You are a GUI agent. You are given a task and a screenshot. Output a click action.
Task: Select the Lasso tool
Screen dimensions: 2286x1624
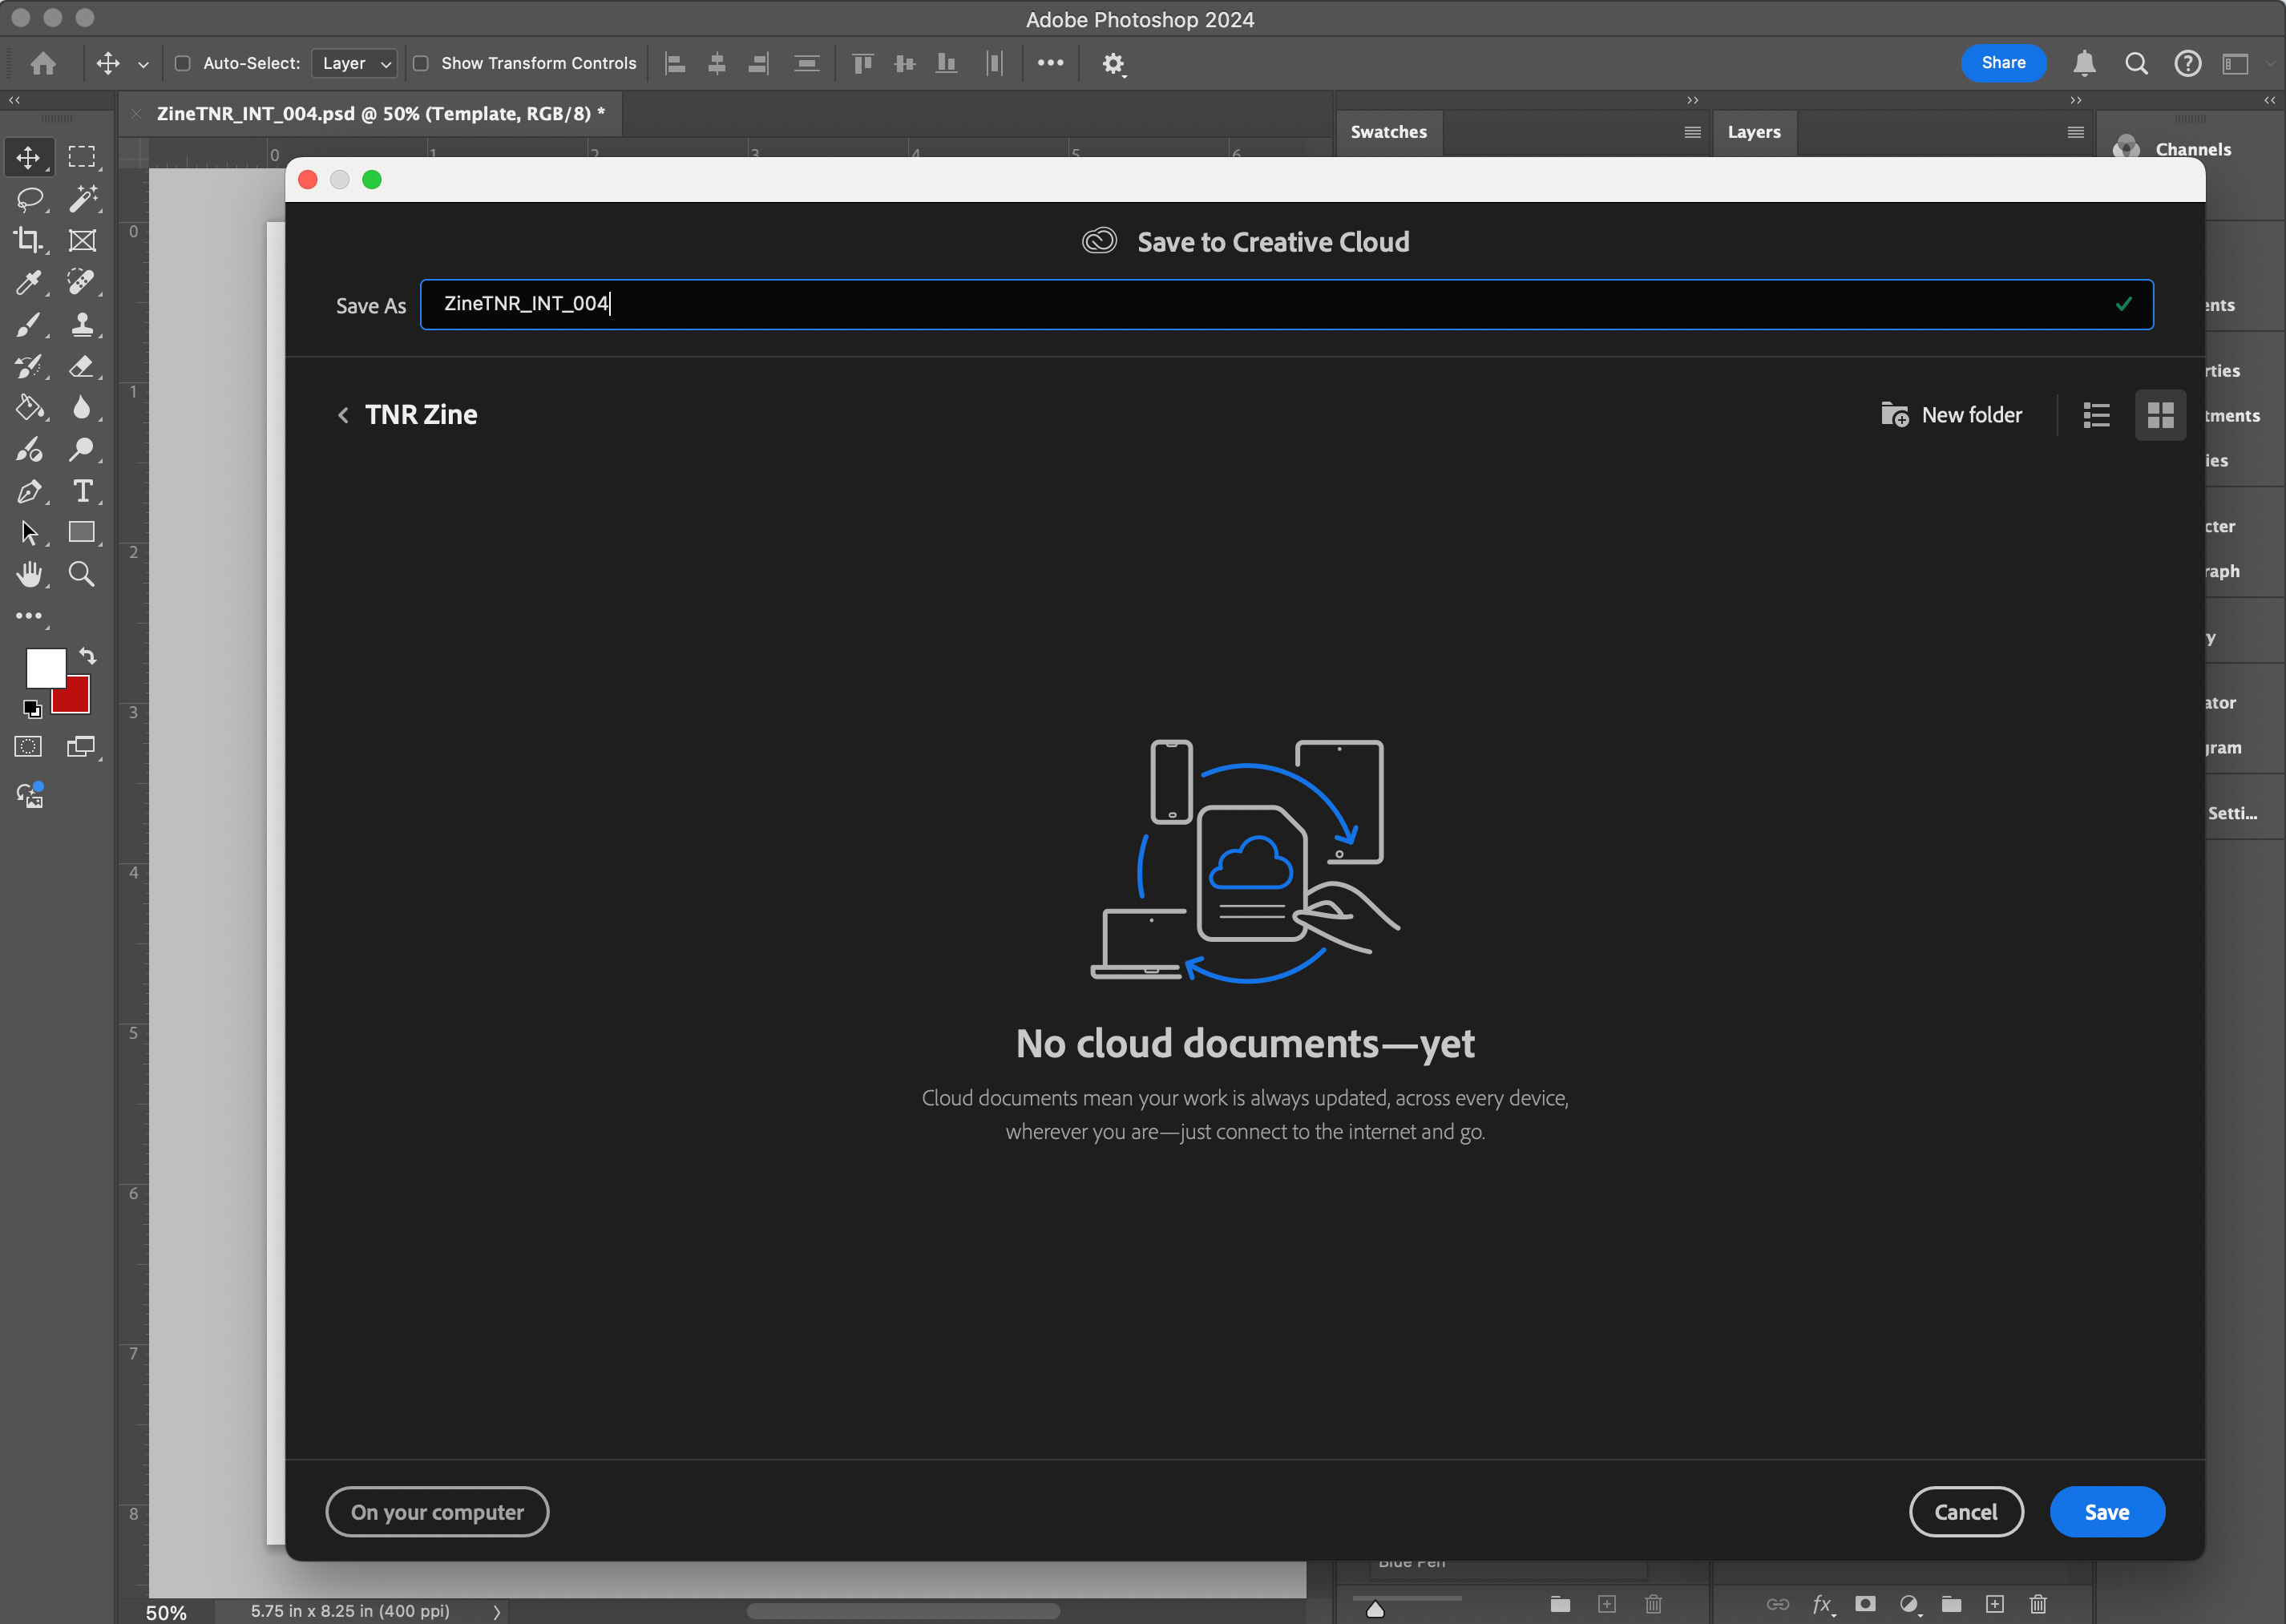click(29, 199)
